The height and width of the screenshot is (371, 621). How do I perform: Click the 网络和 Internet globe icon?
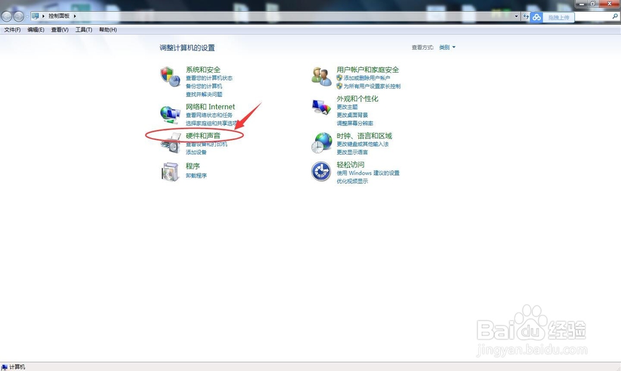pos(169,115)
